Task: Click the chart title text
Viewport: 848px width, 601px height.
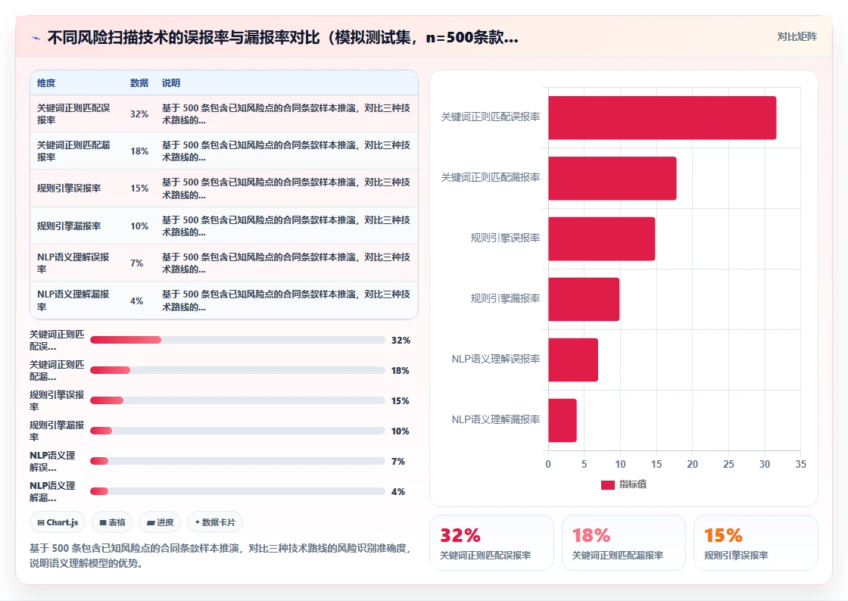Action: pos(283,37)
